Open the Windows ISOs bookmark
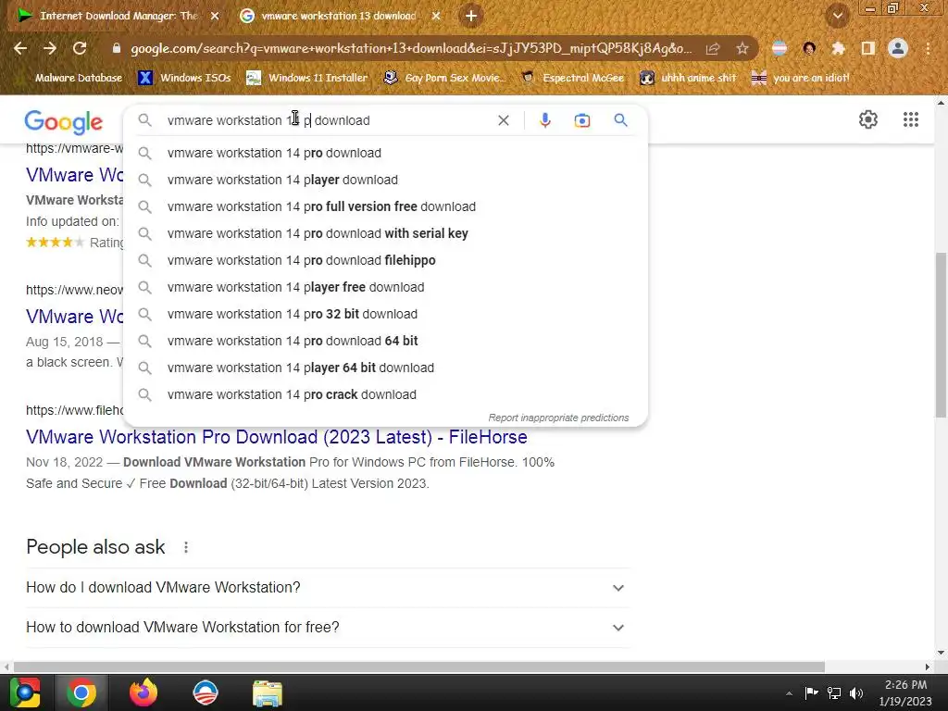This screenshot has height=711, width=948. 184,78
